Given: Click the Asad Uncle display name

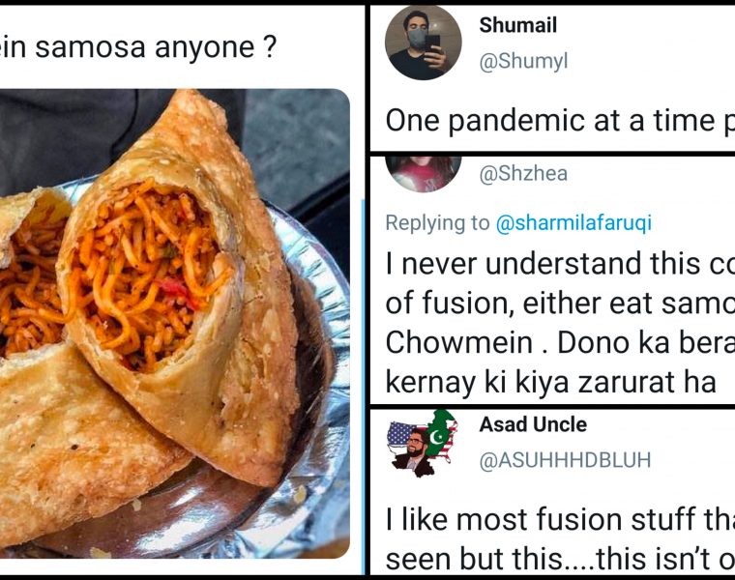Looking at the screenshot, I should click(x=533, y=424).
